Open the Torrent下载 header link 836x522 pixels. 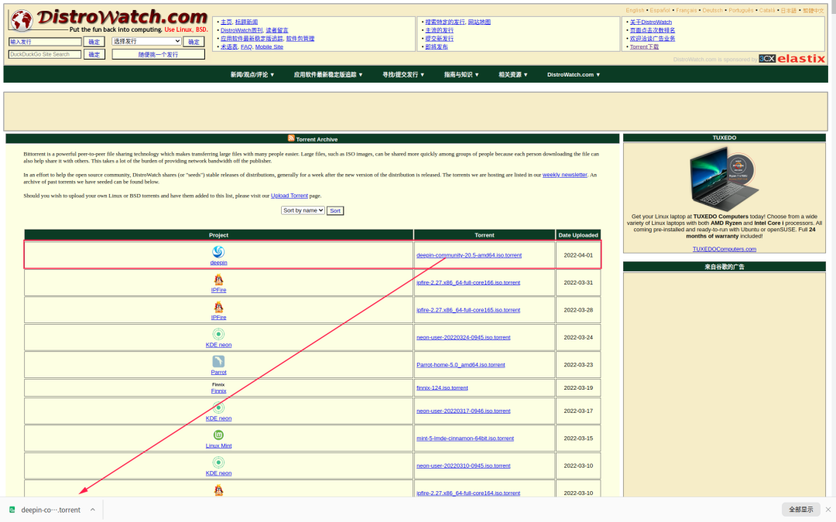[x=644, y=47]
